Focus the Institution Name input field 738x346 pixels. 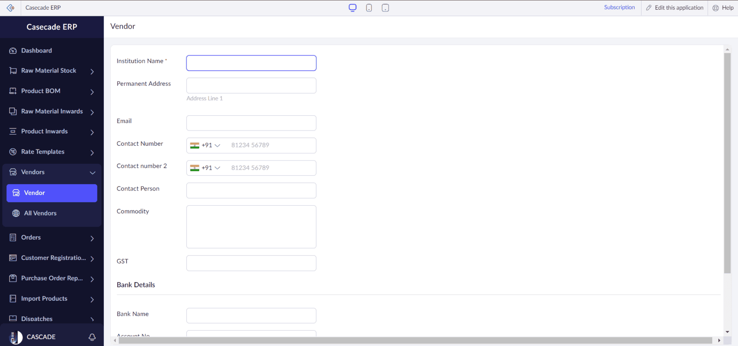(x=251, y=63)
